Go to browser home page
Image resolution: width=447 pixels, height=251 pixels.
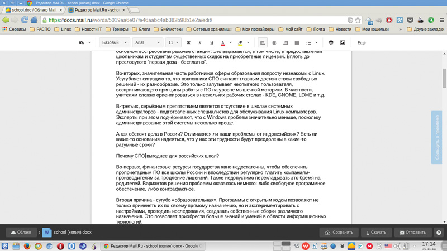tap(34, 20)
